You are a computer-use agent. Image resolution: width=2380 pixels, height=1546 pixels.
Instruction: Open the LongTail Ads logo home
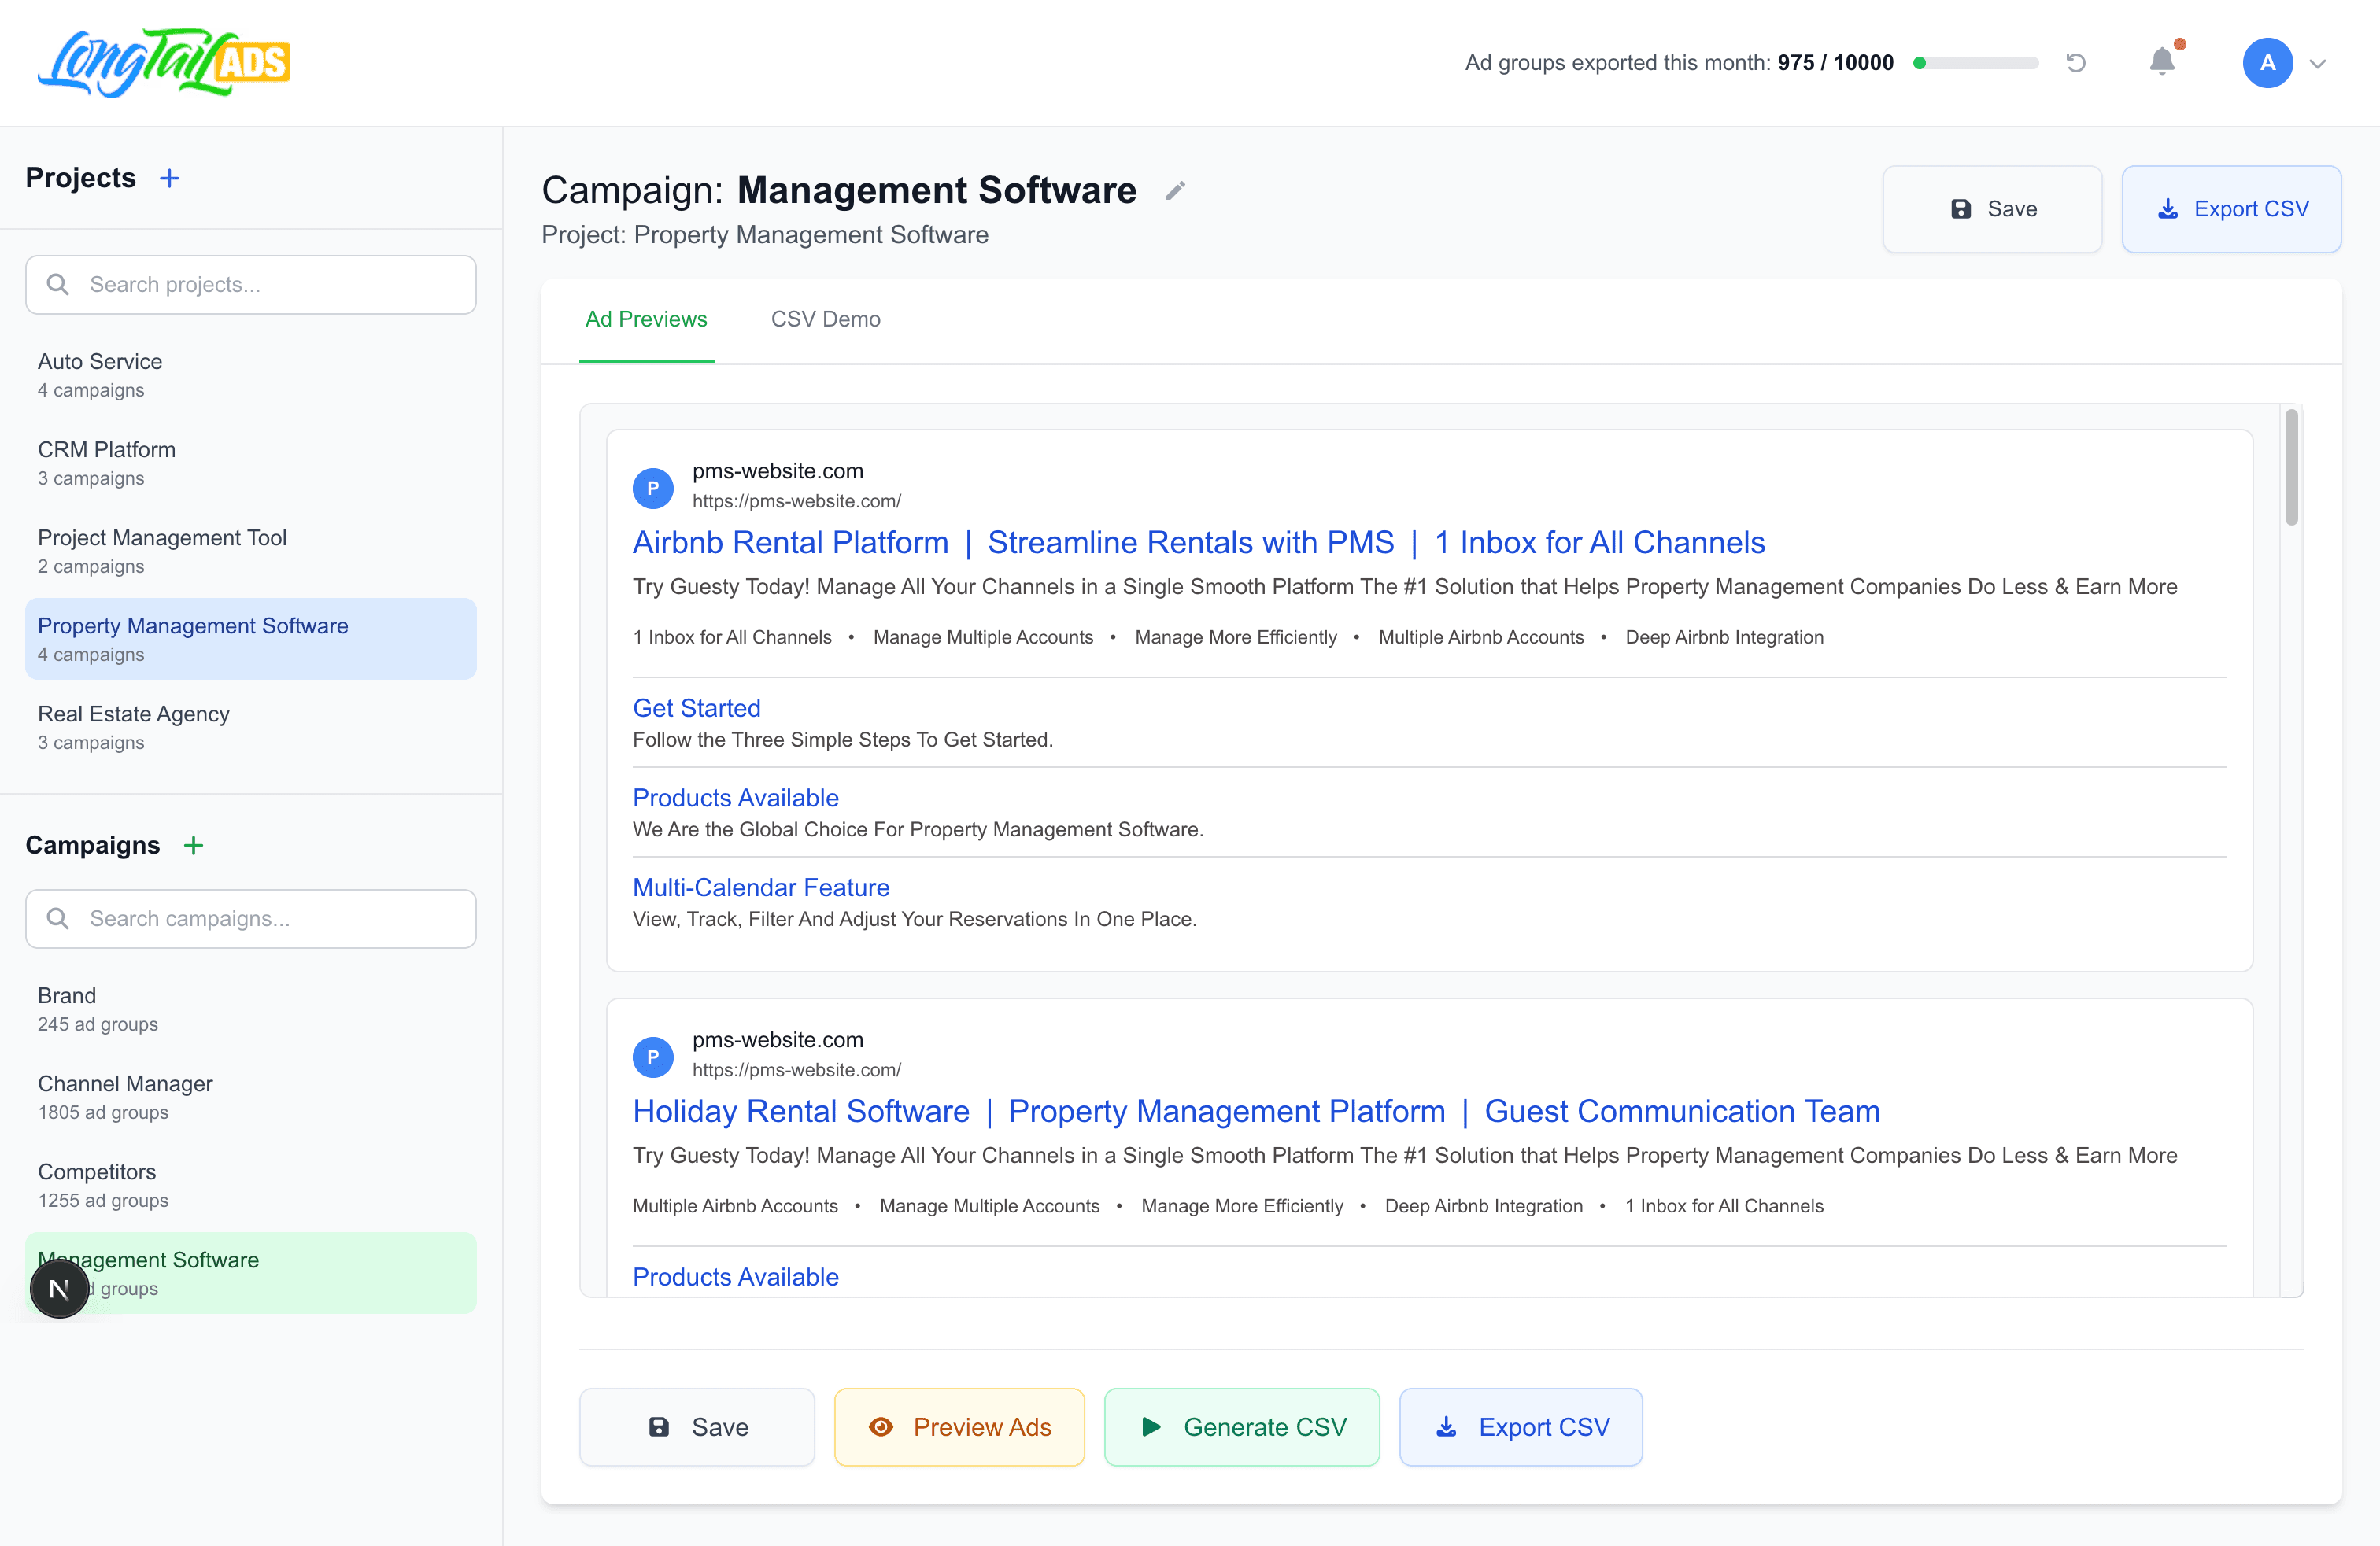click(x=164, y=62)
